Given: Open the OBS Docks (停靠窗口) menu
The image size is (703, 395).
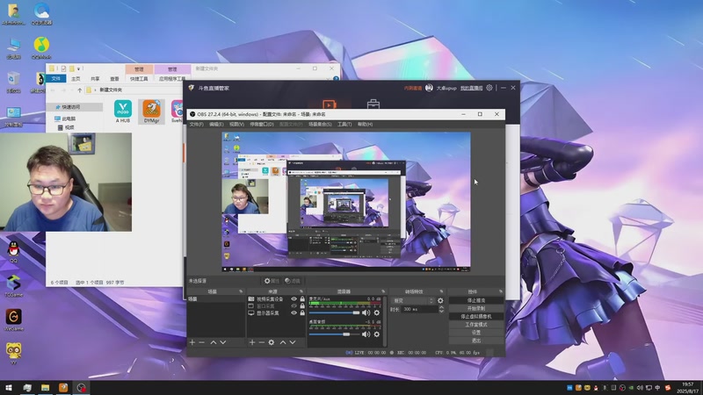Looking at the screenshot, I should point(262,124).
